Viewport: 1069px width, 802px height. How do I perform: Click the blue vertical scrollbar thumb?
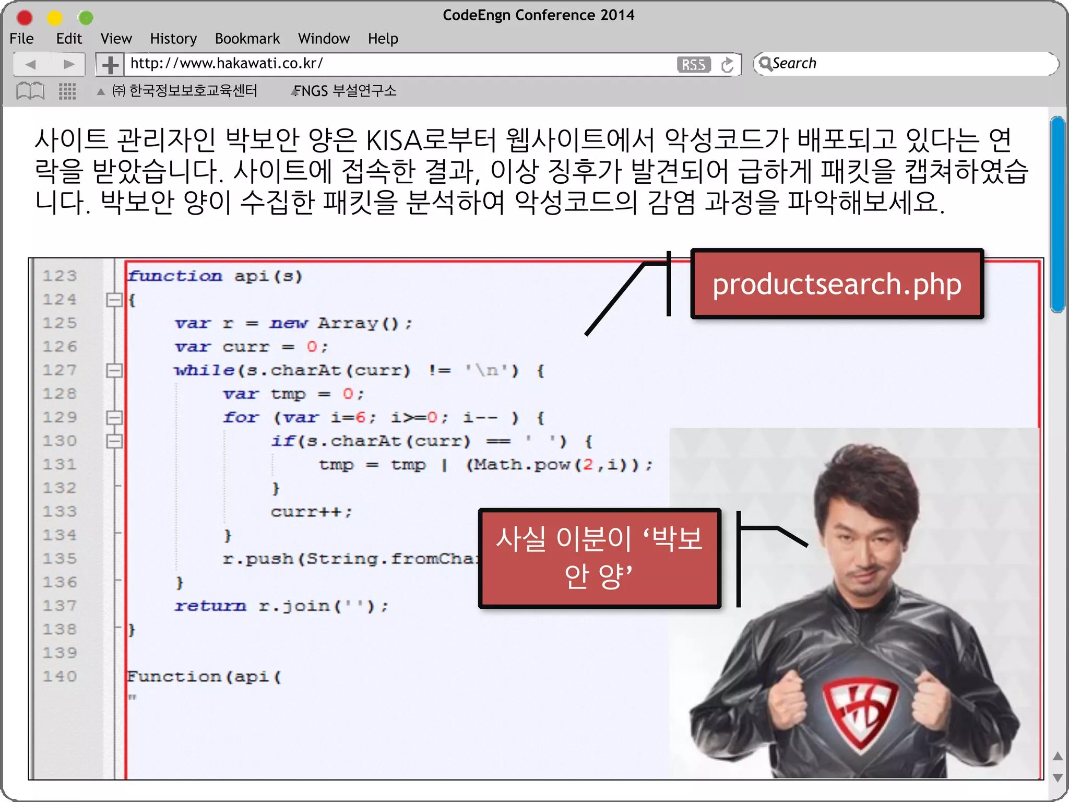point(1057,214)
